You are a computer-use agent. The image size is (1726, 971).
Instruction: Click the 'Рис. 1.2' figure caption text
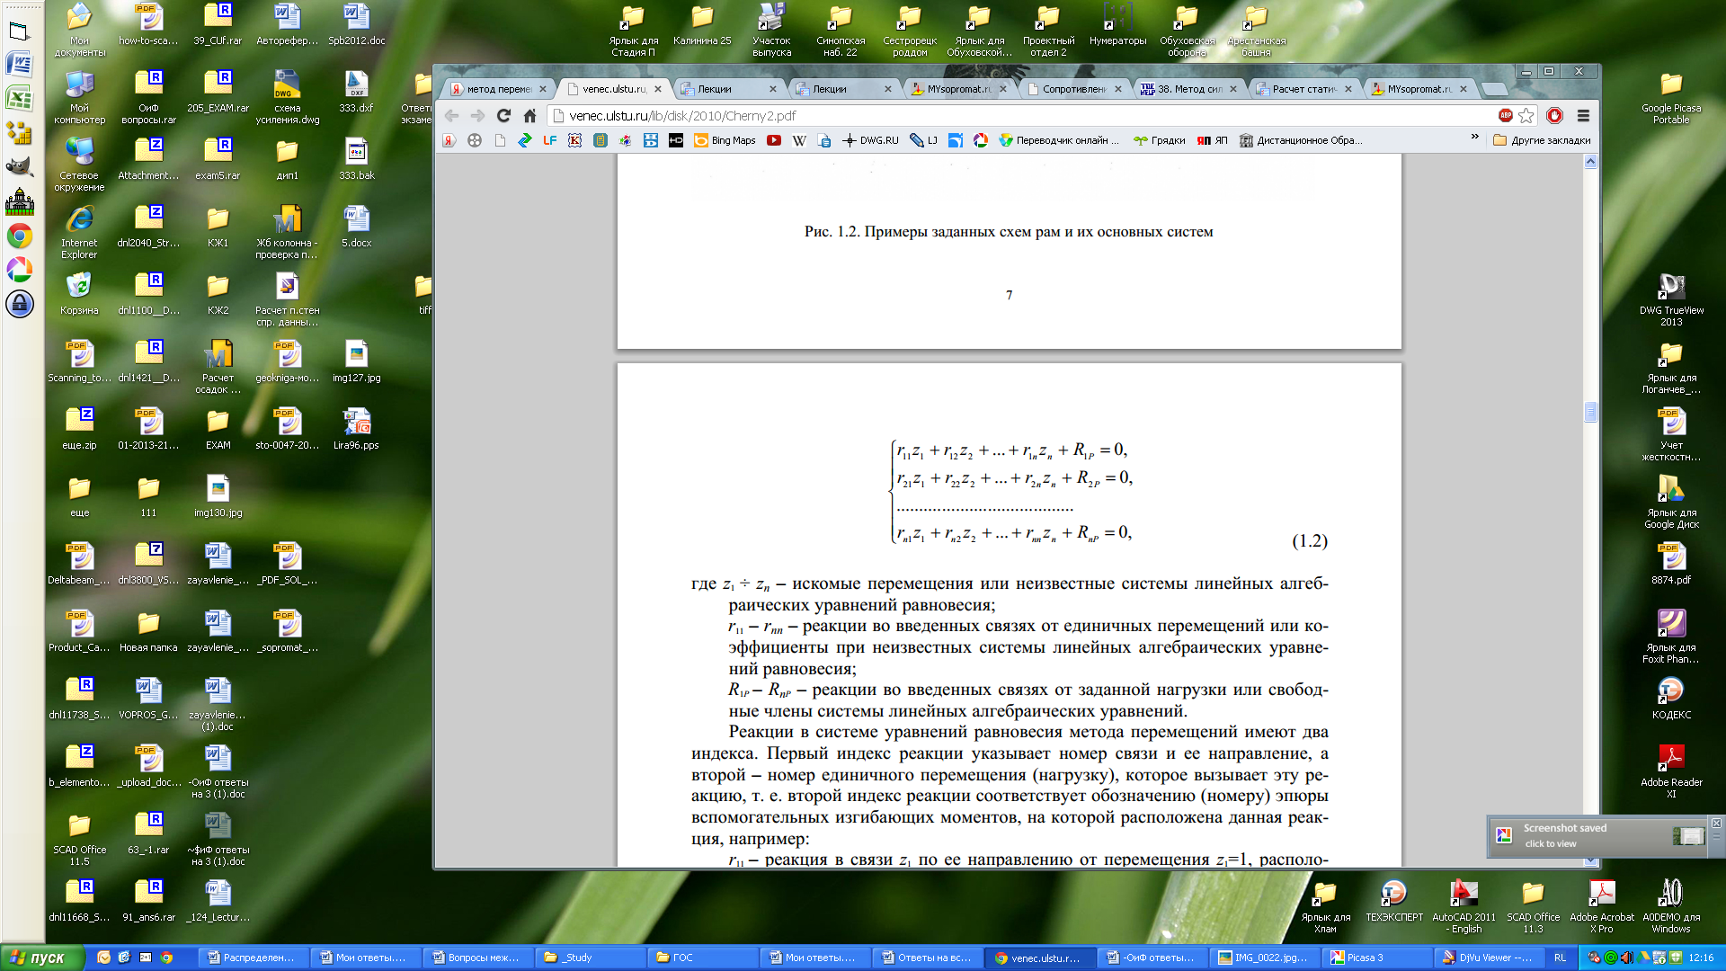pyautogui.click(x=1009, y=232)
